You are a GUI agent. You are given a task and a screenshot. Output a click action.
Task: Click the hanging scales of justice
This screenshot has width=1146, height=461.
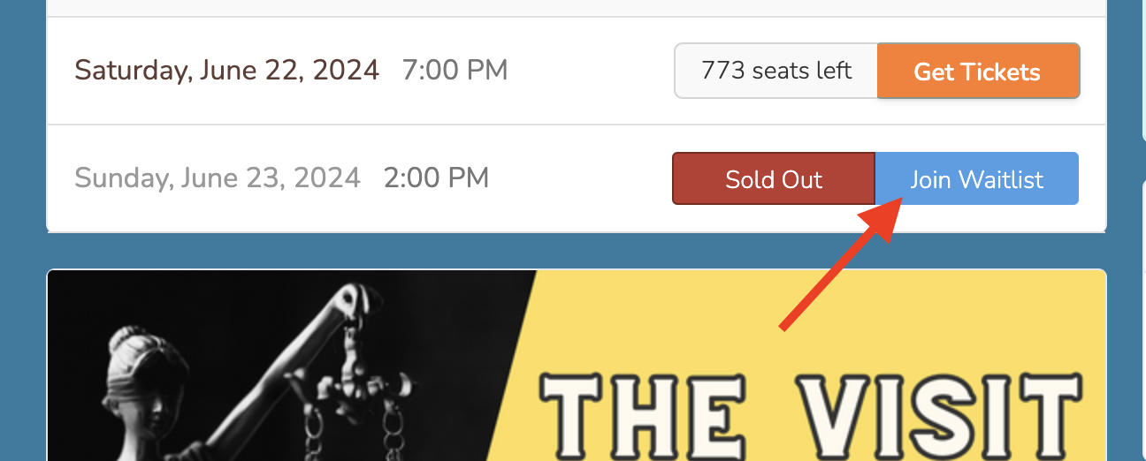[352, 397]
